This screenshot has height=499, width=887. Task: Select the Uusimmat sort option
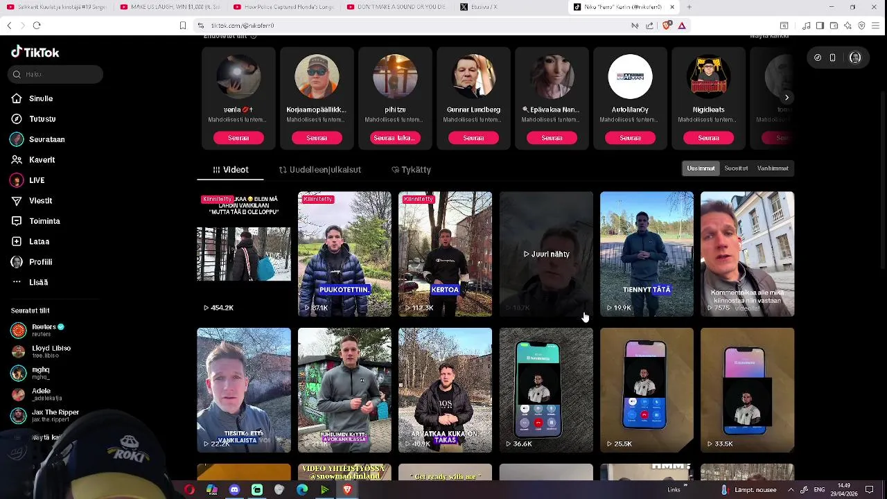(x=701, y=168)
